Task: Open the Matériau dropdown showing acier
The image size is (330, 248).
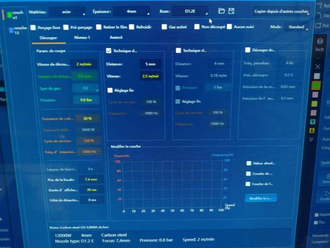Action: click(x=67, y=11)
